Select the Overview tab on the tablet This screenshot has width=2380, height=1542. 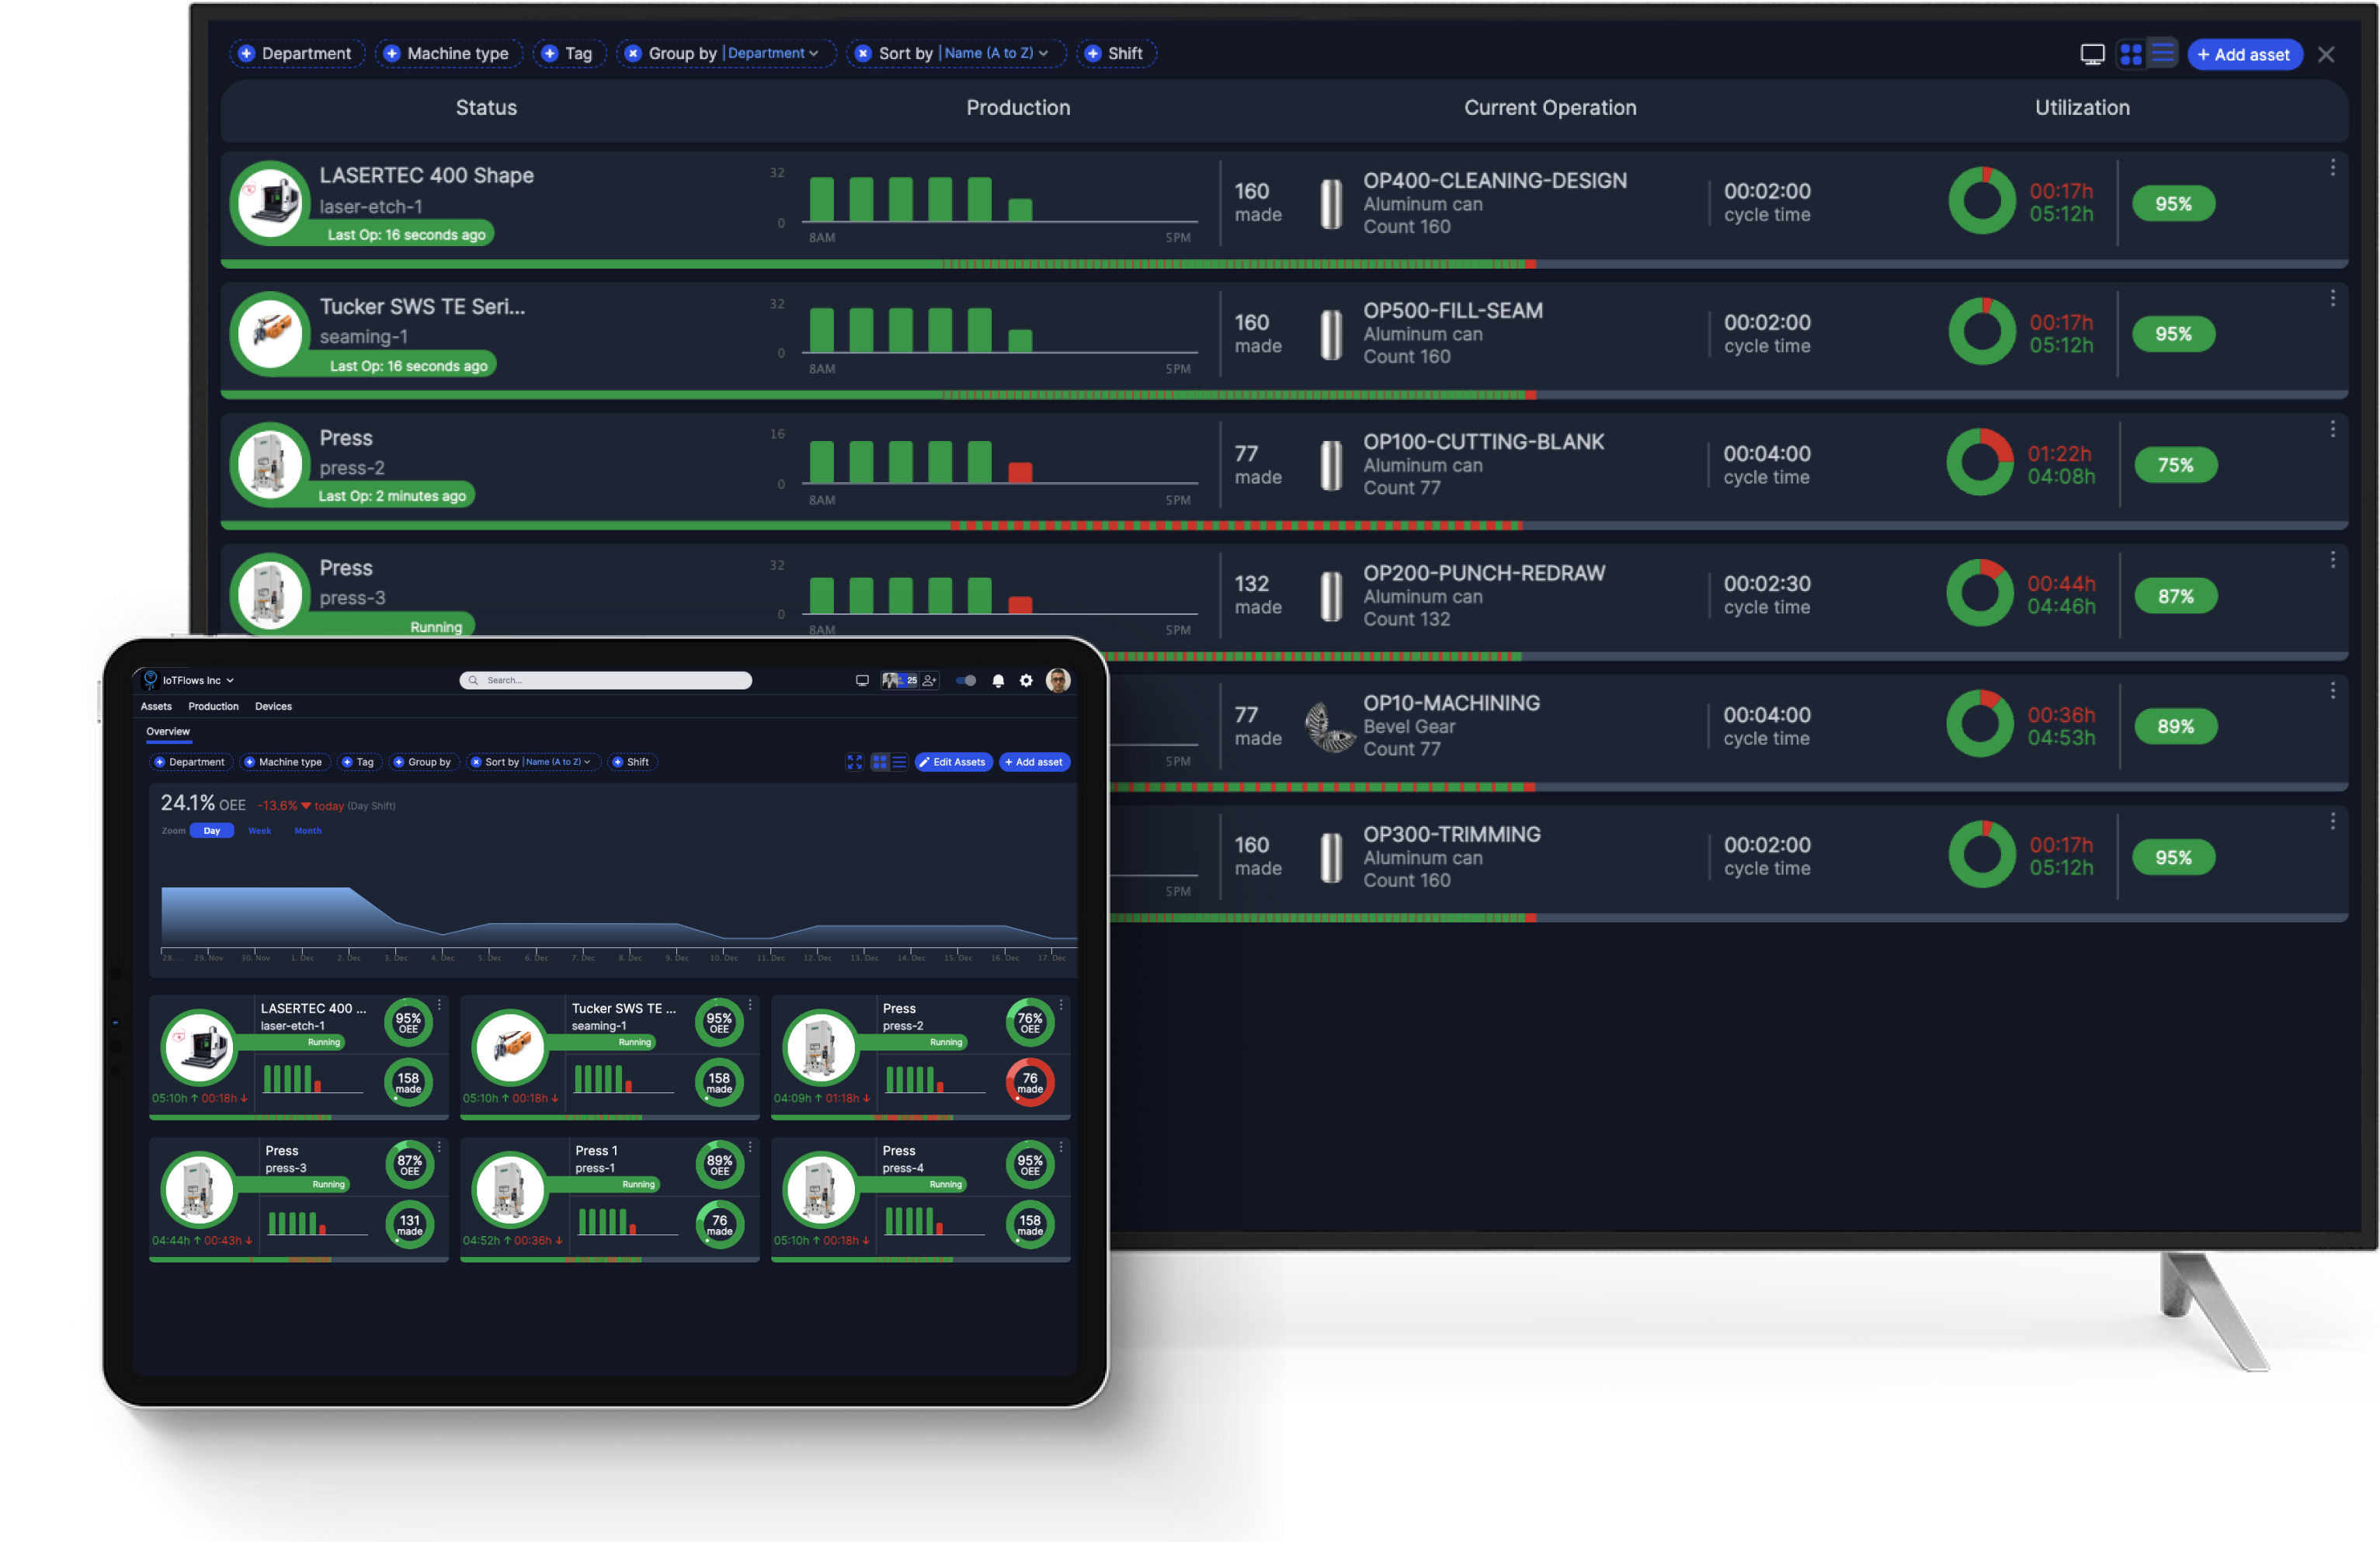click(168, 732)
